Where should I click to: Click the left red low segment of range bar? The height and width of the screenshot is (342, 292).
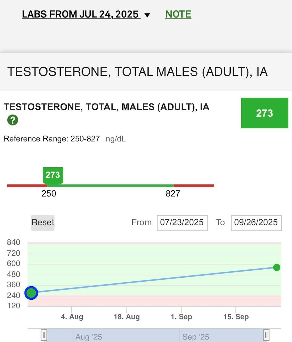pos(26,186)
